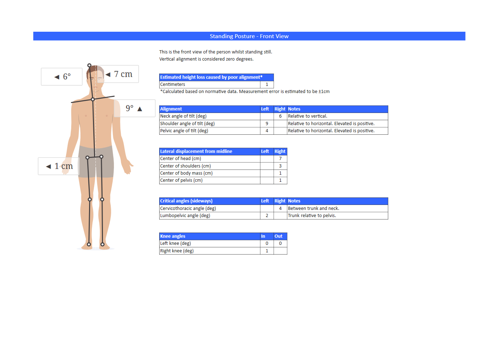Click the 1 cm pelvis displacement label

pyautogui.click(x=59, y=166)
